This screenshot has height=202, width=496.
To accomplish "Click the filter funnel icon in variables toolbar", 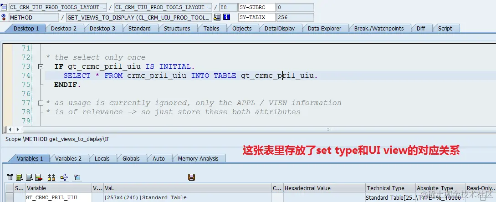I will [x=77, y=177].
